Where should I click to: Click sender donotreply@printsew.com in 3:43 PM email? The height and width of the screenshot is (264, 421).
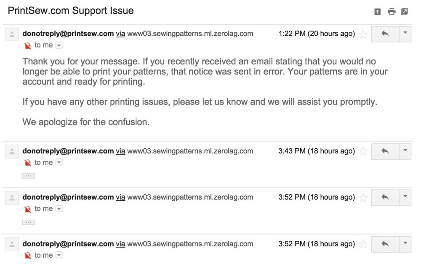pos(68,151)
